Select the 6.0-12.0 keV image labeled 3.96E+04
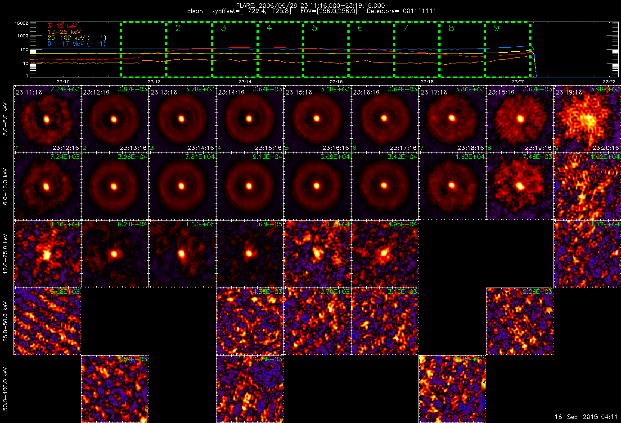 pos(115,186)
